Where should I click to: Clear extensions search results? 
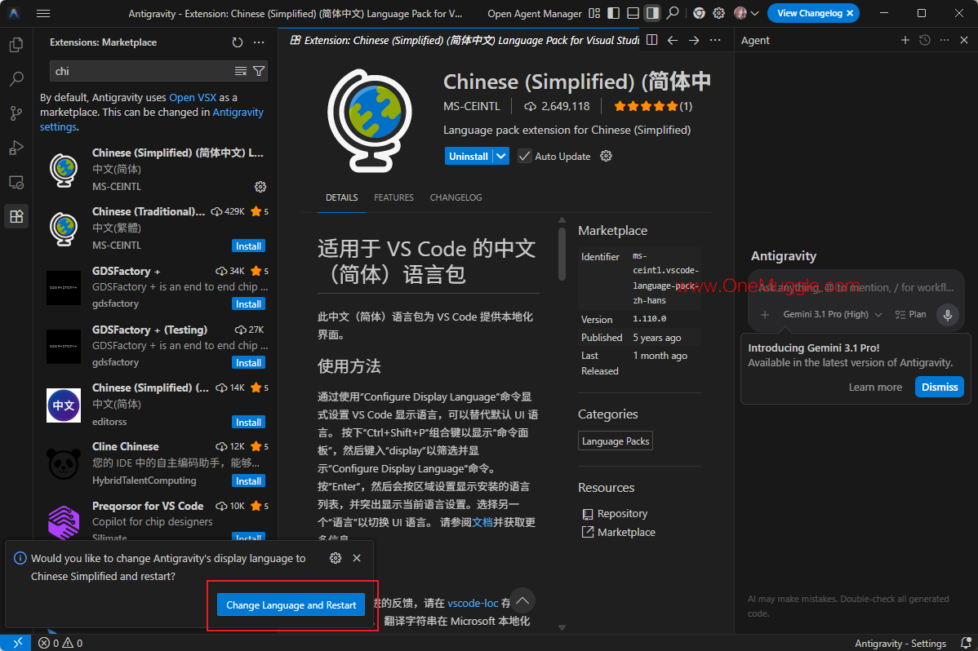click(241, 71)
